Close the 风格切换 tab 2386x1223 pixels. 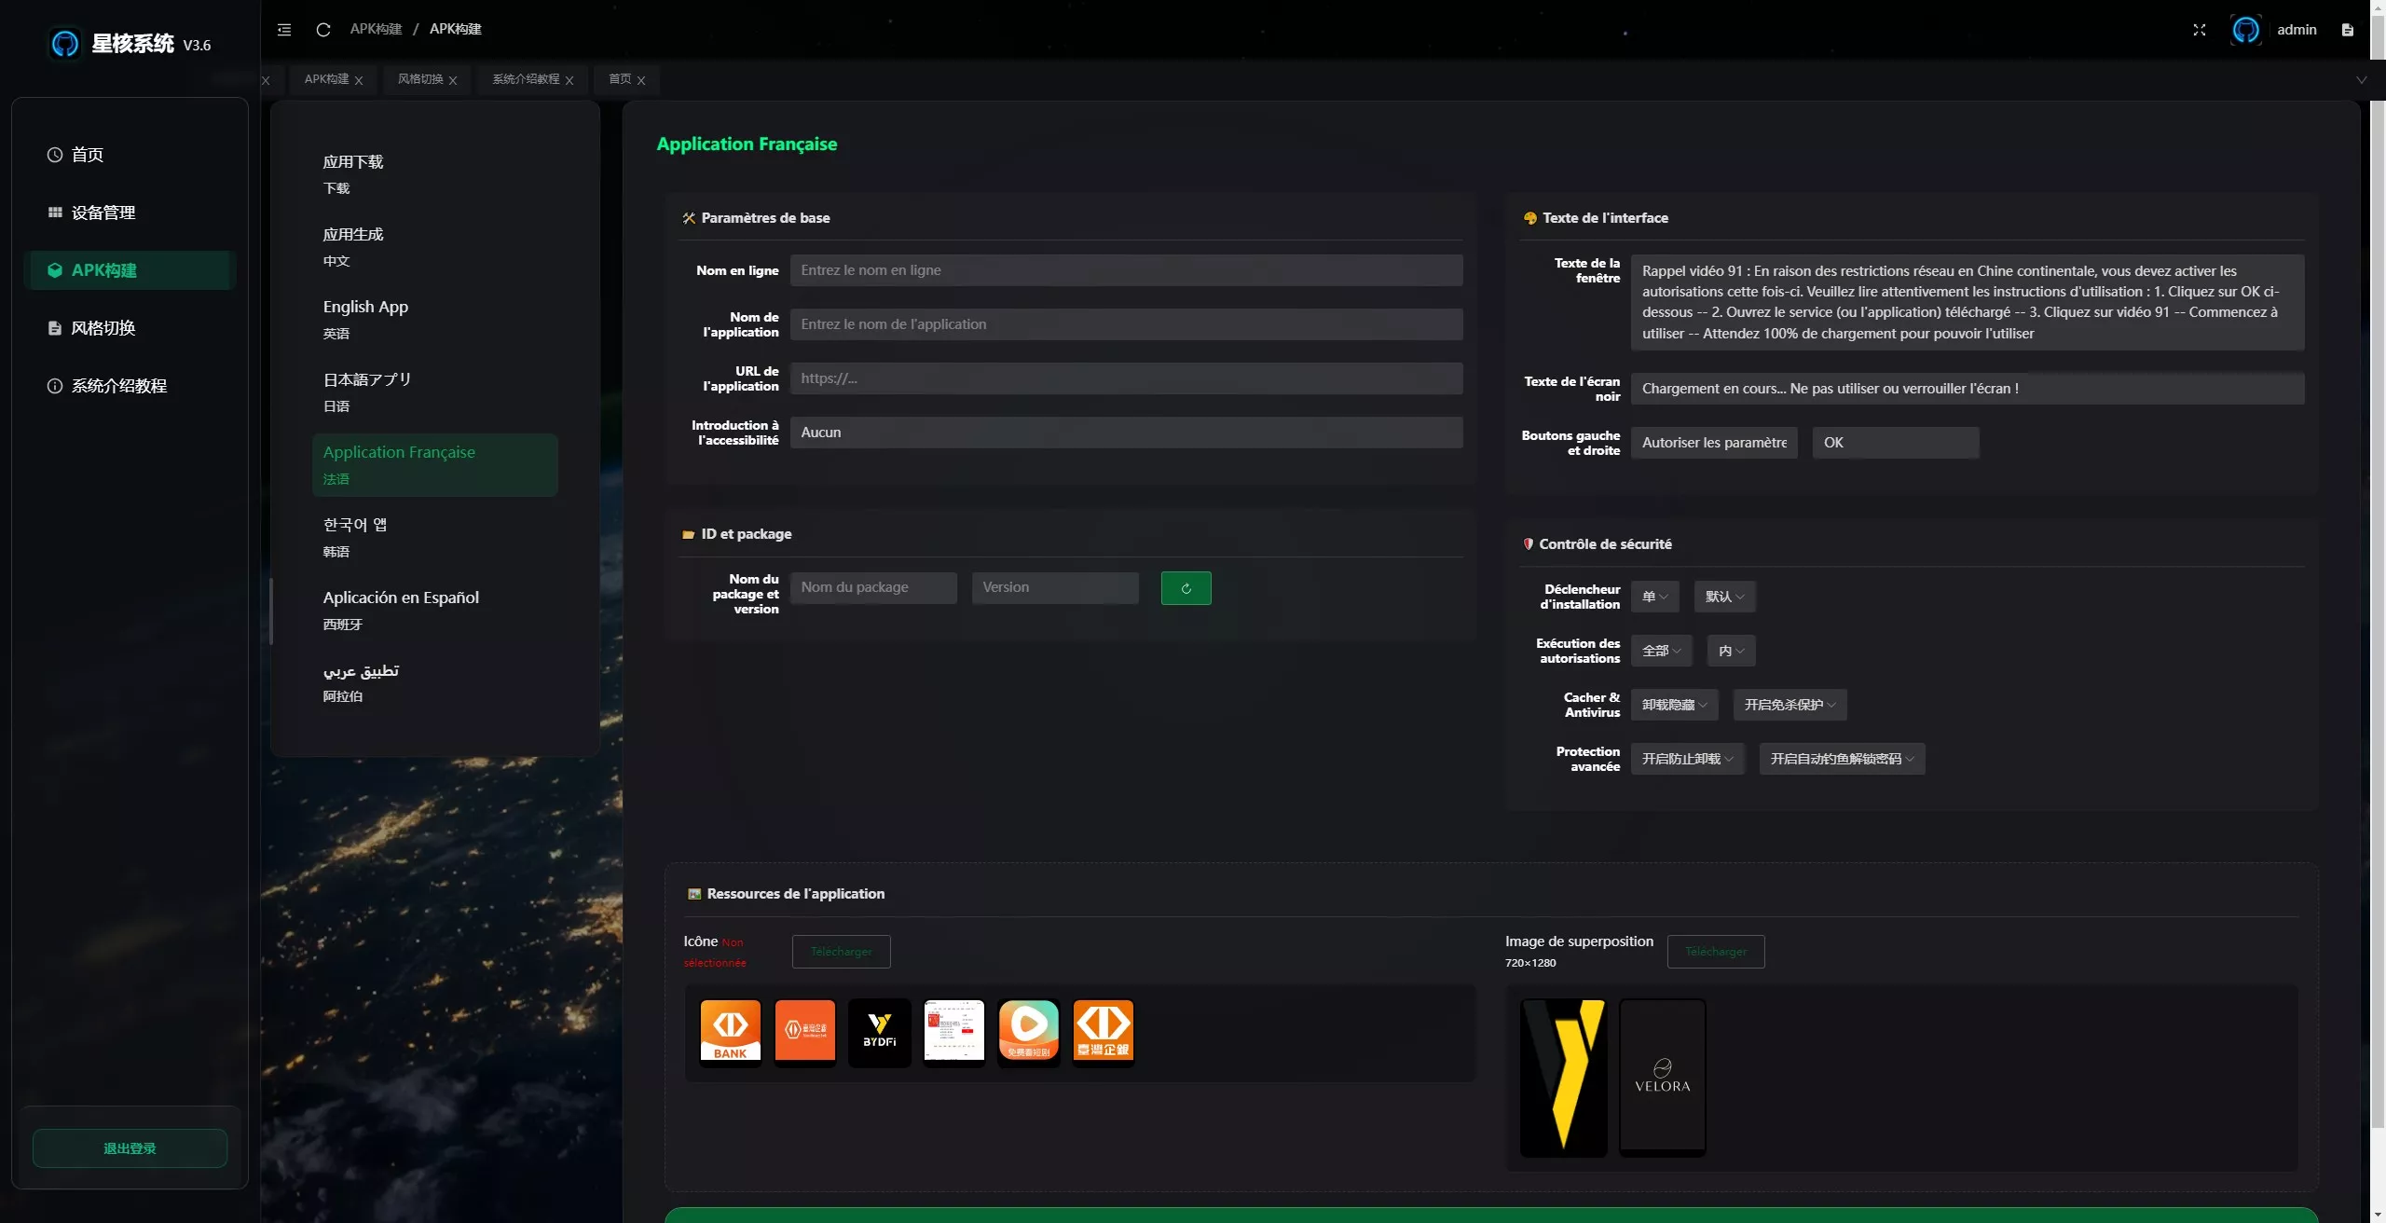point(453,80)
